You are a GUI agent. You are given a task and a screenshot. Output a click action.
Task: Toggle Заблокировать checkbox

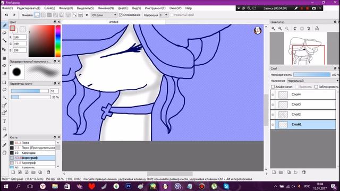click(x=316, y=86)
